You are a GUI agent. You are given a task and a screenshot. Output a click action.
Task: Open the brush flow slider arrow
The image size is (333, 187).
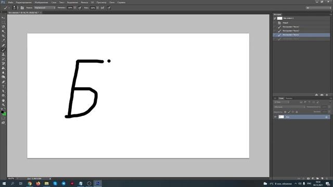tap(97, 8)
